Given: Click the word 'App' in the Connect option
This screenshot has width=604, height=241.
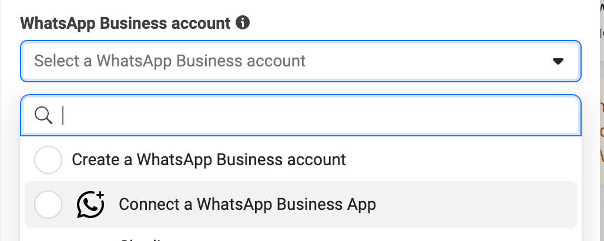Looking at the screenshot, I should pos(361,205).
